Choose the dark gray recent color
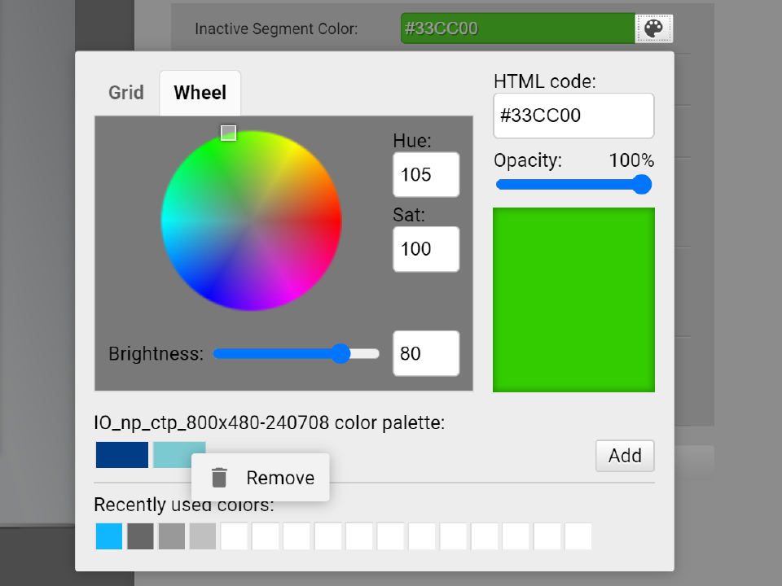The image size is (782, 586). (140, 536)
